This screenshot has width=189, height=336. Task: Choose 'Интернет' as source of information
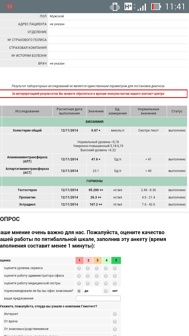pos(115,314)
